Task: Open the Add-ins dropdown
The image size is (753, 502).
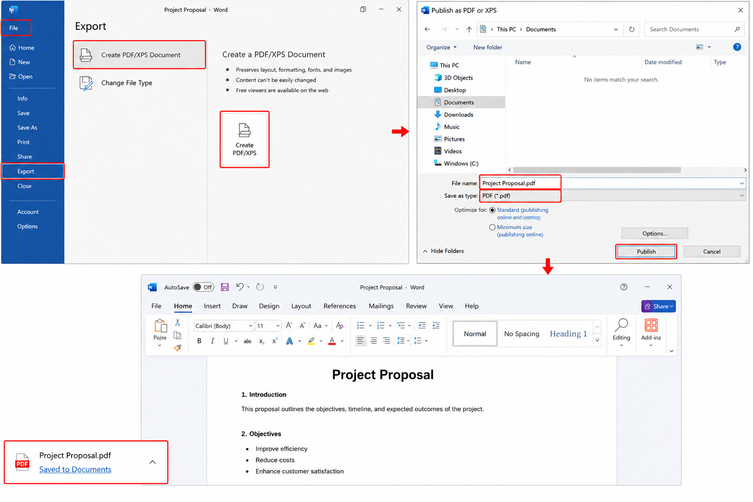Action: coord(651,345)
